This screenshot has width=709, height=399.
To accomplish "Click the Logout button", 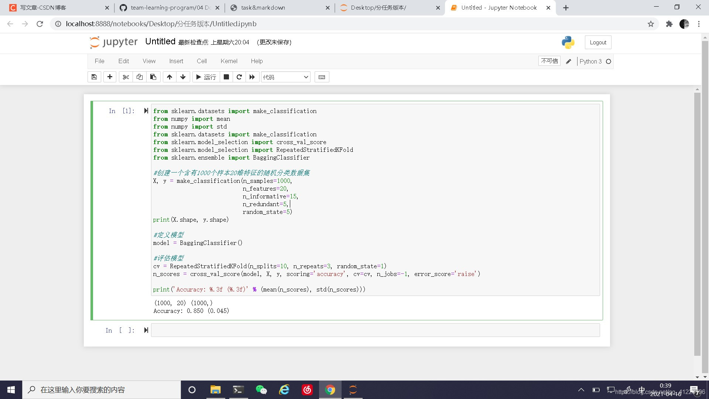I will pyautogui.click(x=598, y=42).
